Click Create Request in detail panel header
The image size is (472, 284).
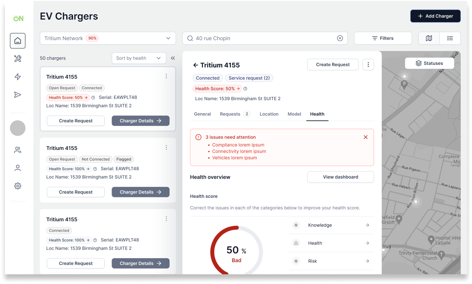pos(333,65)
